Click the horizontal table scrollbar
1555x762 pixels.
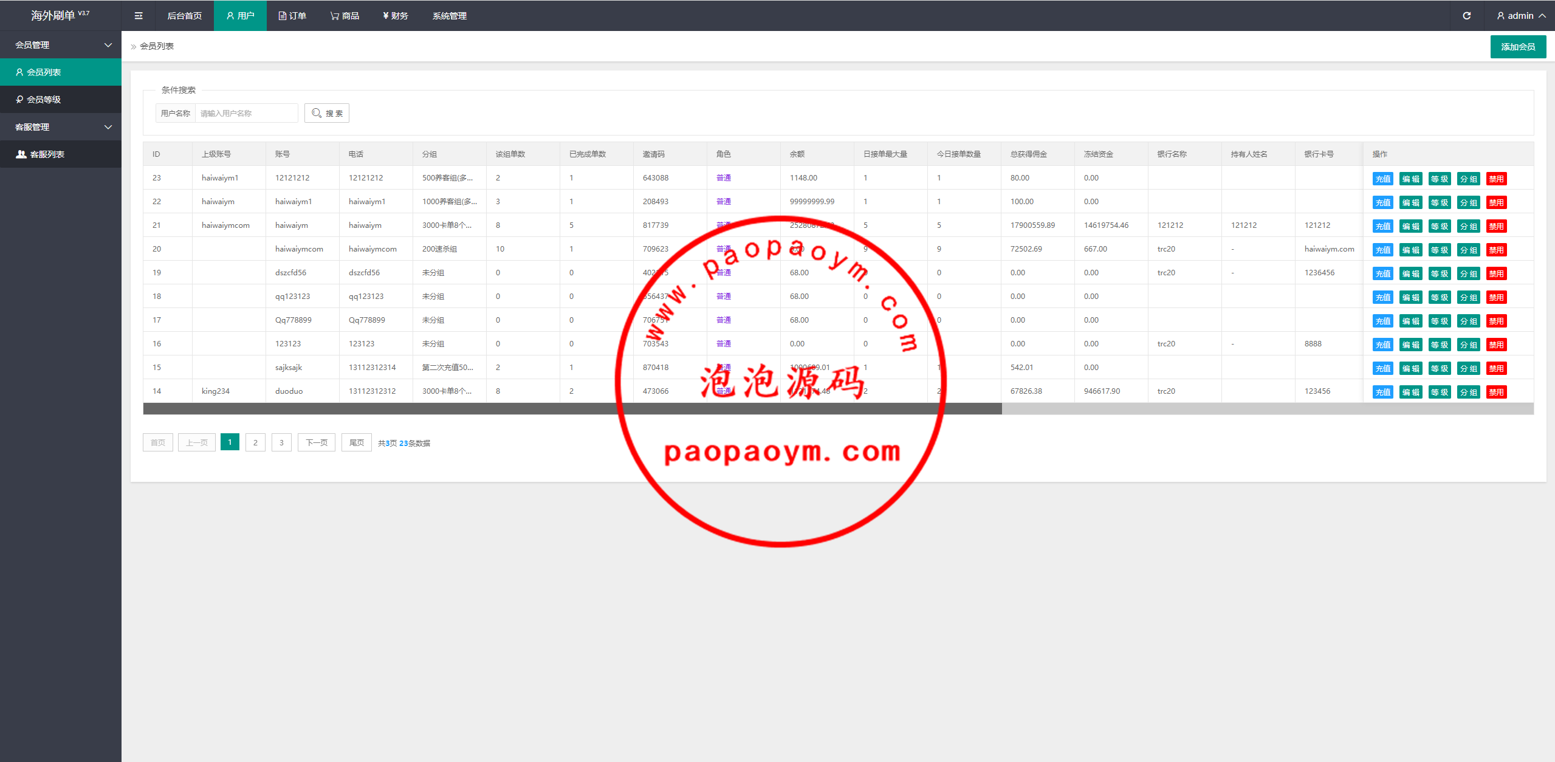572,409
